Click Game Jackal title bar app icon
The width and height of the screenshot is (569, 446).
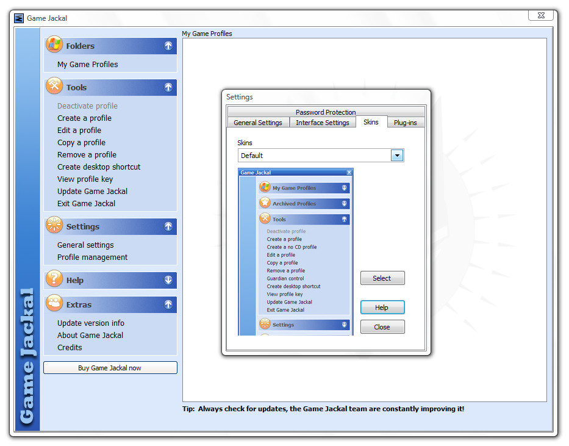(19, 18)
